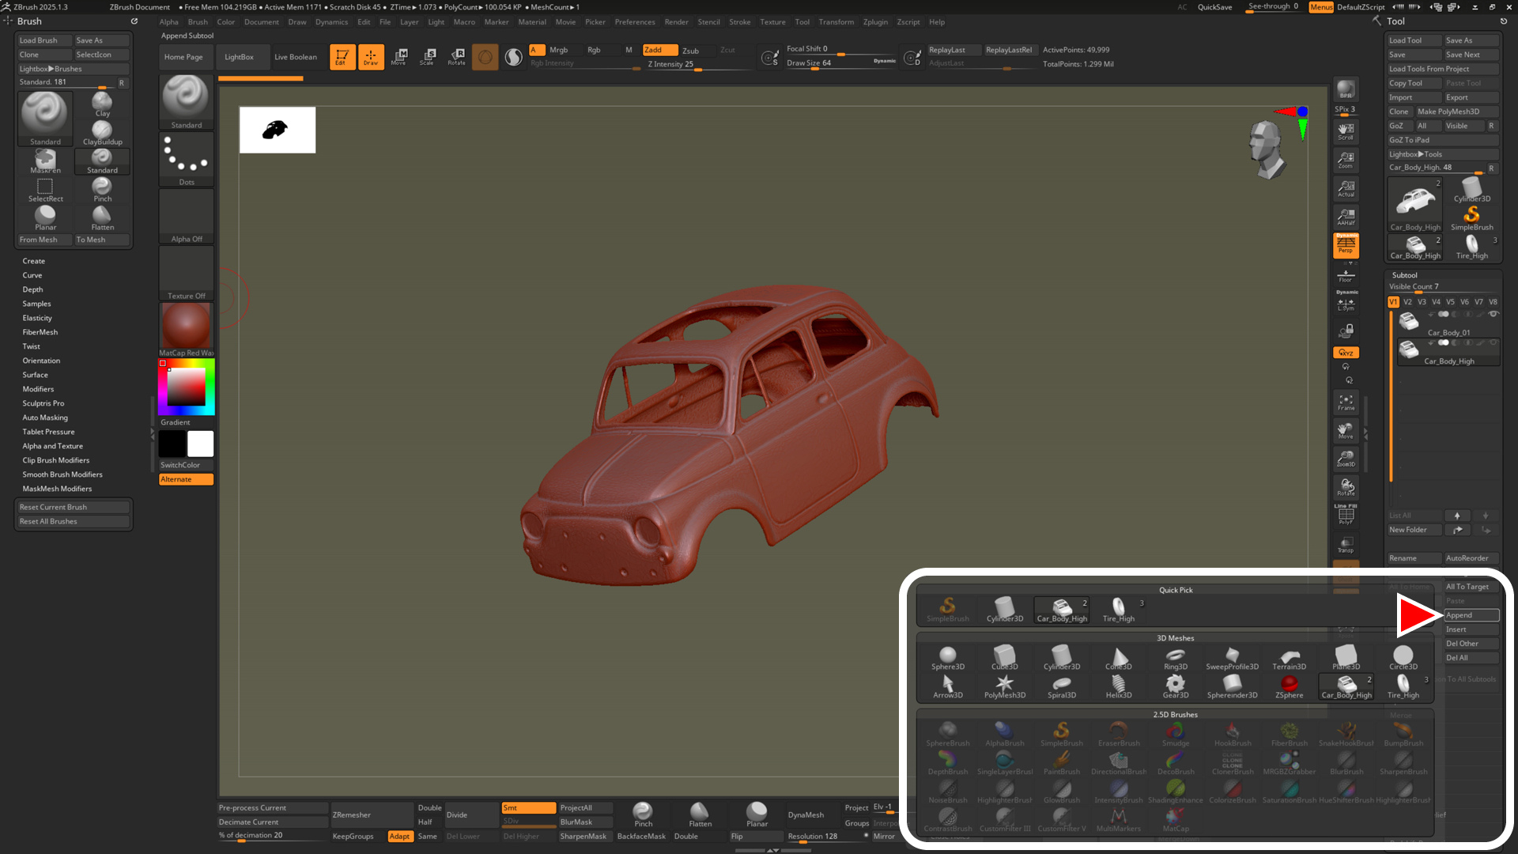Select the Scale transform tool
1518x854 pixels.
tap(428, 57)
